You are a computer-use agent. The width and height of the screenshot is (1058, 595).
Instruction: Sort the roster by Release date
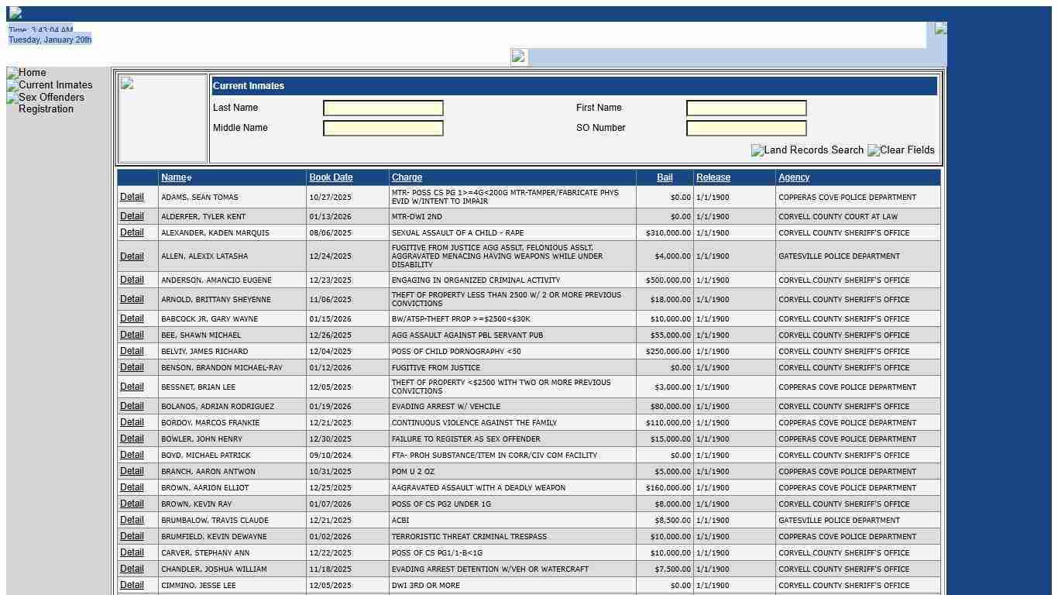[x=713, y=177]
